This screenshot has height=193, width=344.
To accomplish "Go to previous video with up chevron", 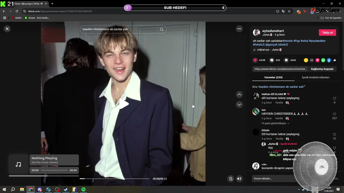I will coord(239,95).
